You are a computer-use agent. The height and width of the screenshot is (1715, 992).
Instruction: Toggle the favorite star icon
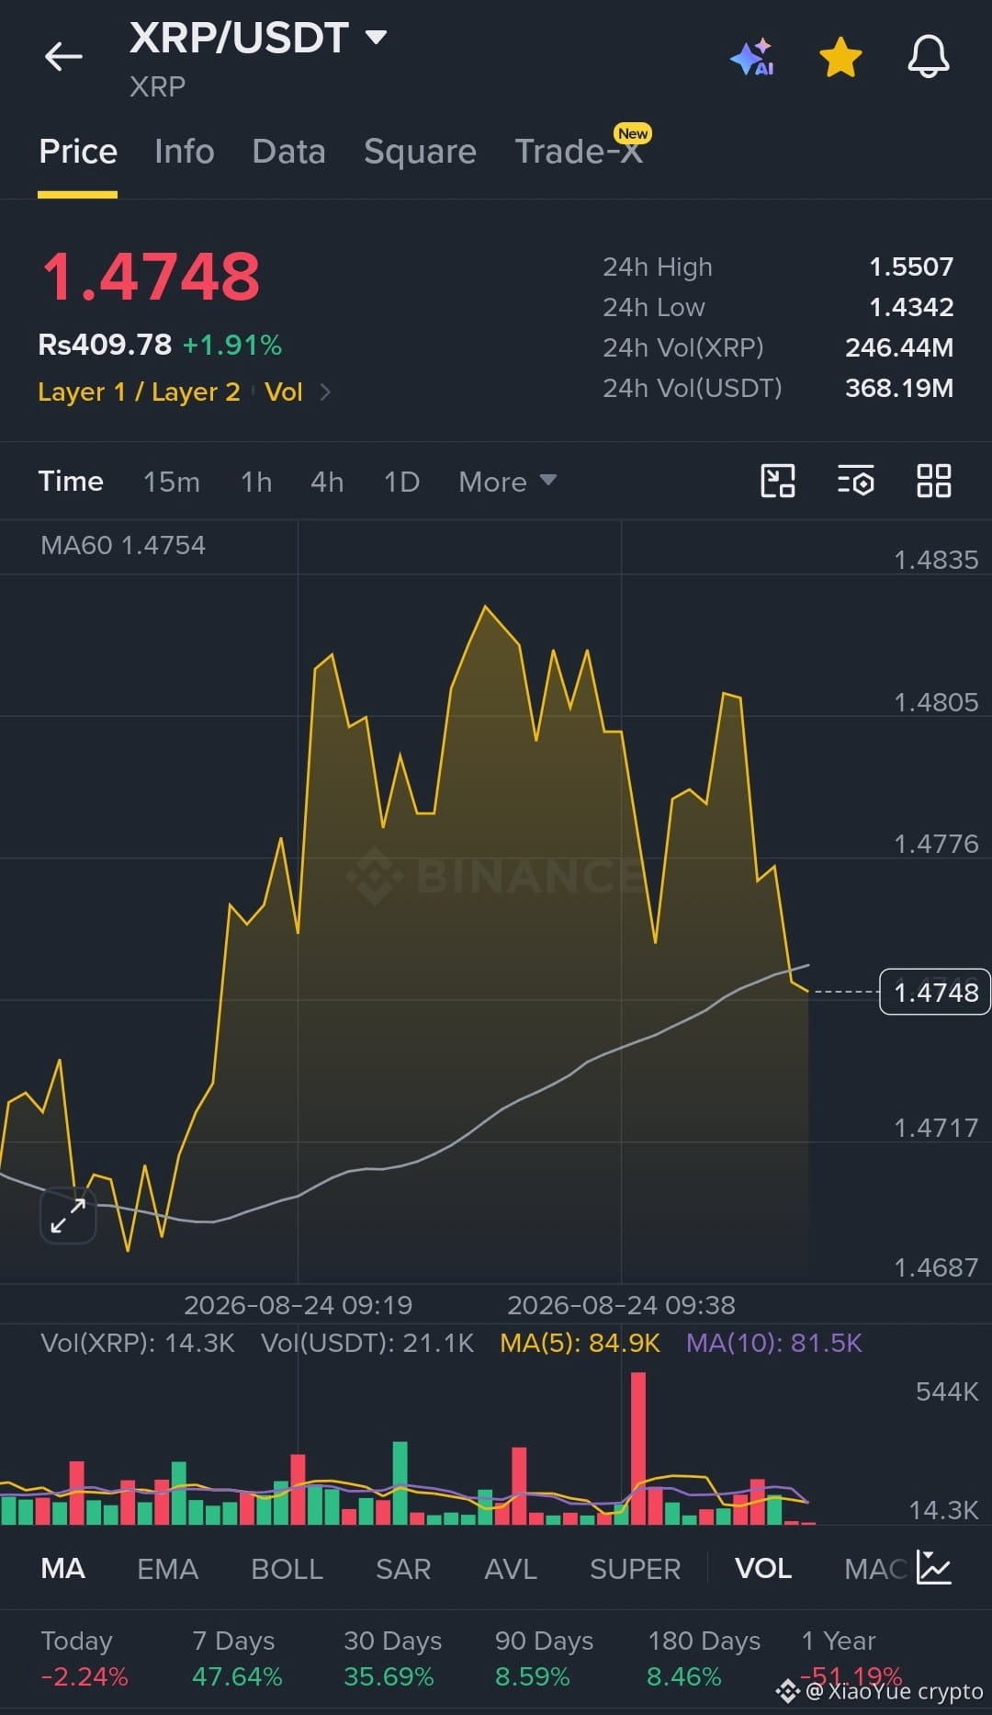840,57
